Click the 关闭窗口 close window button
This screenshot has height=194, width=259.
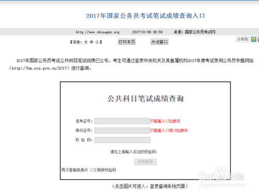pos(160,42)
